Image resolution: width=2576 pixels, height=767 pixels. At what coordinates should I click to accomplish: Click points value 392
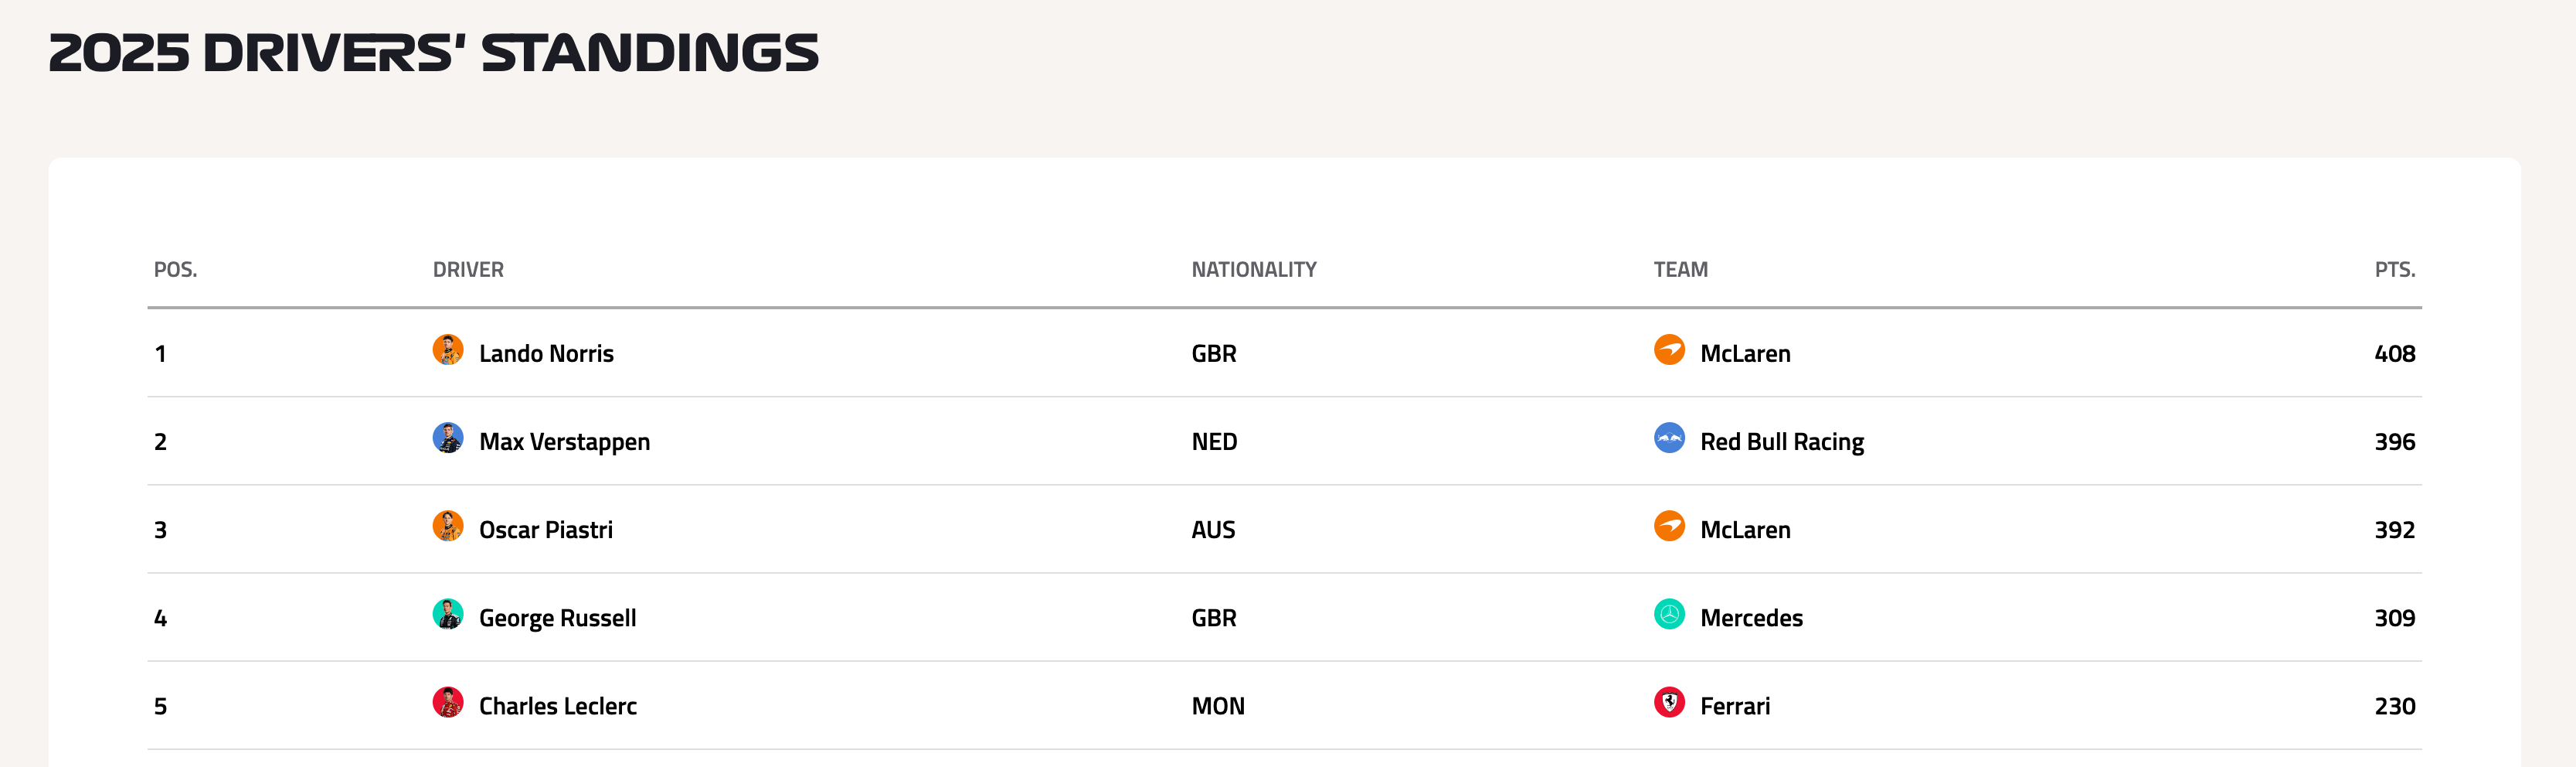click(x=2395, y=530)
